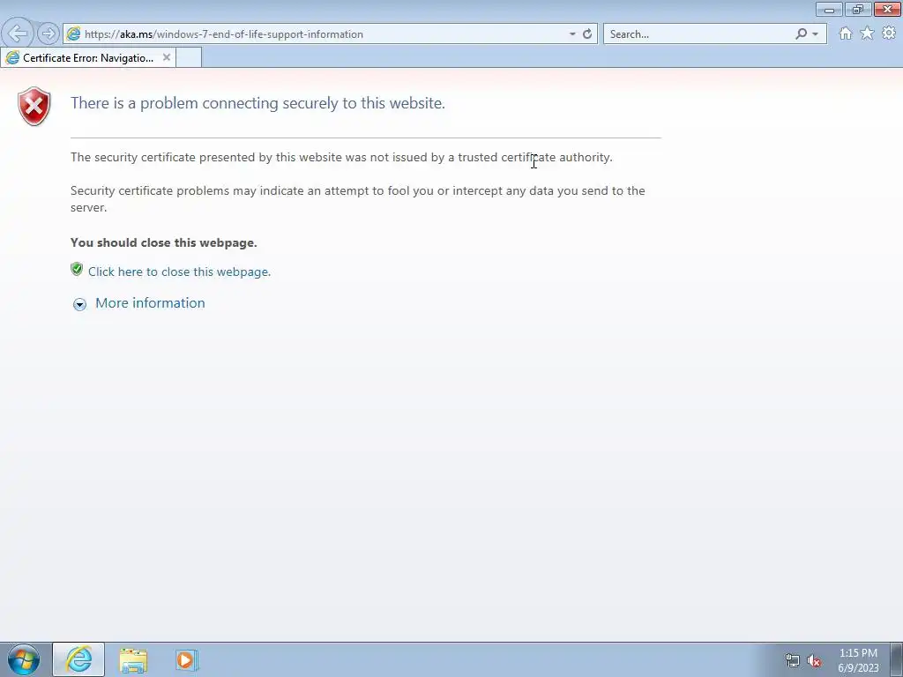Open the clock showing 1:15 PM
The image size is (903, 677).
(858, 660)
